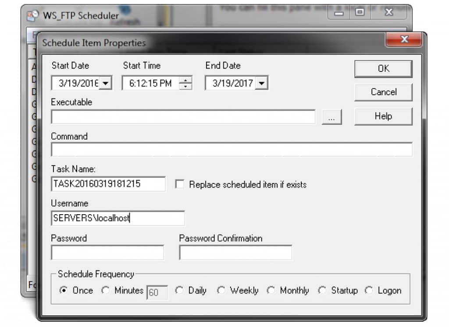Open the End Date dropdown calendar

tap(261, 83)
